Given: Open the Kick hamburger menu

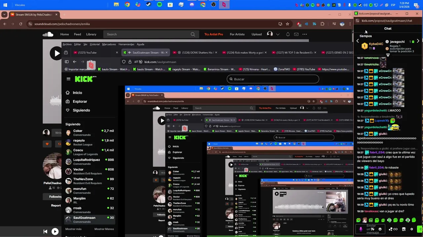Looking at the screenshot, I should click(x=68, y=79).
